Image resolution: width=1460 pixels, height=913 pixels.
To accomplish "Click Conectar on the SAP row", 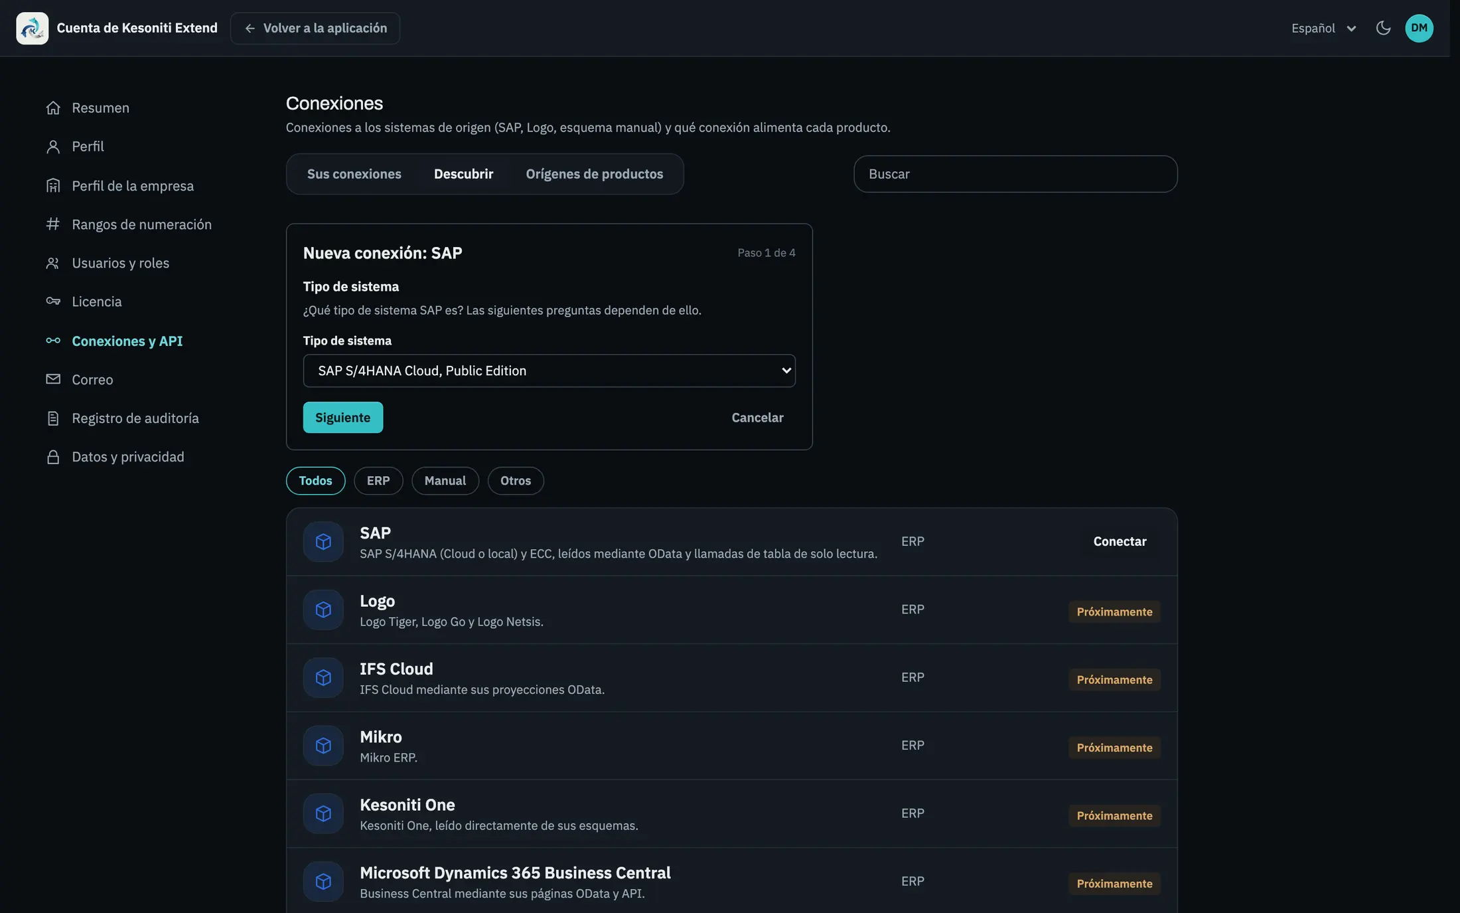I will (x=1120, y=541).
